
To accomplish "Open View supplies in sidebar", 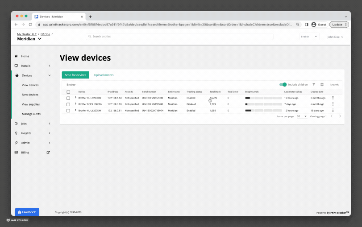I will (31, 104).
